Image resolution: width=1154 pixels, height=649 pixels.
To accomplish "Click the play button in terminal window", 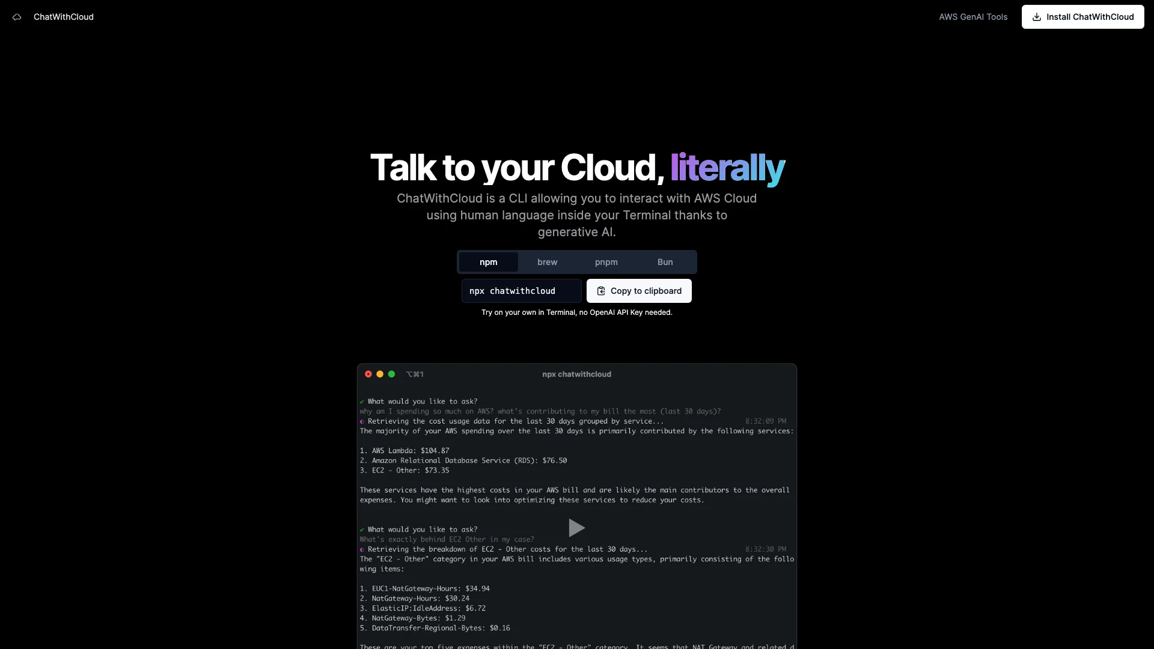I will click(577, 528).
